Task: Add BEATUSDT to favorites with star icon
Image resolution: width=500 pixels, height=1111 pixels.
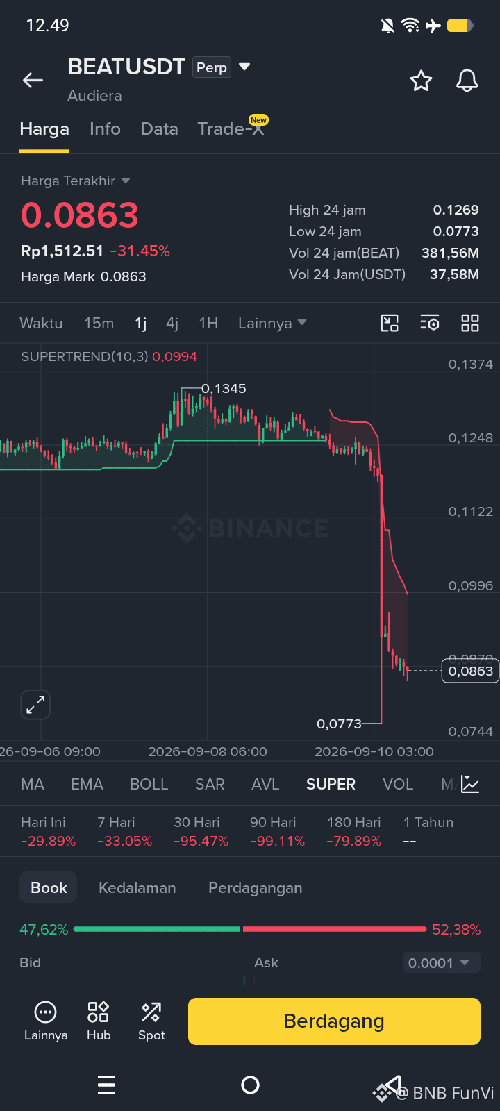Action: coord(421,81)
